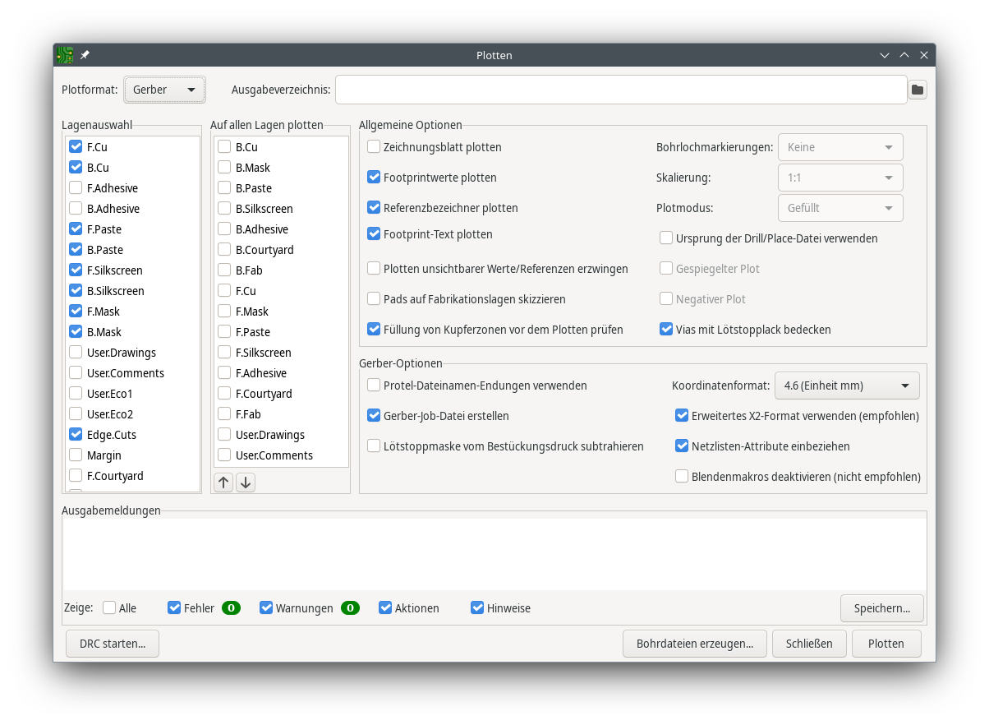Viewport: 989px width, 725px height.
Task: Click the pin icon in title bar
Action: pyautogui.click(x=85, y=55)
